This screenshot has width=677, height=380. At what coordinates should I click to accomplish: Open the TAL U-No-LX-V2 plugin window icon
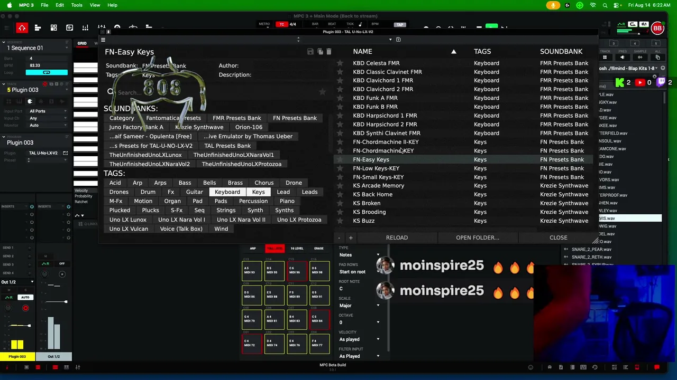tap(65, 153)
